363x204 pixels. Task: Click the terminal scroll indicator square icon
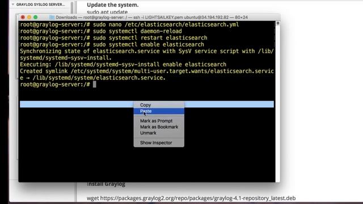coord(278,23)
